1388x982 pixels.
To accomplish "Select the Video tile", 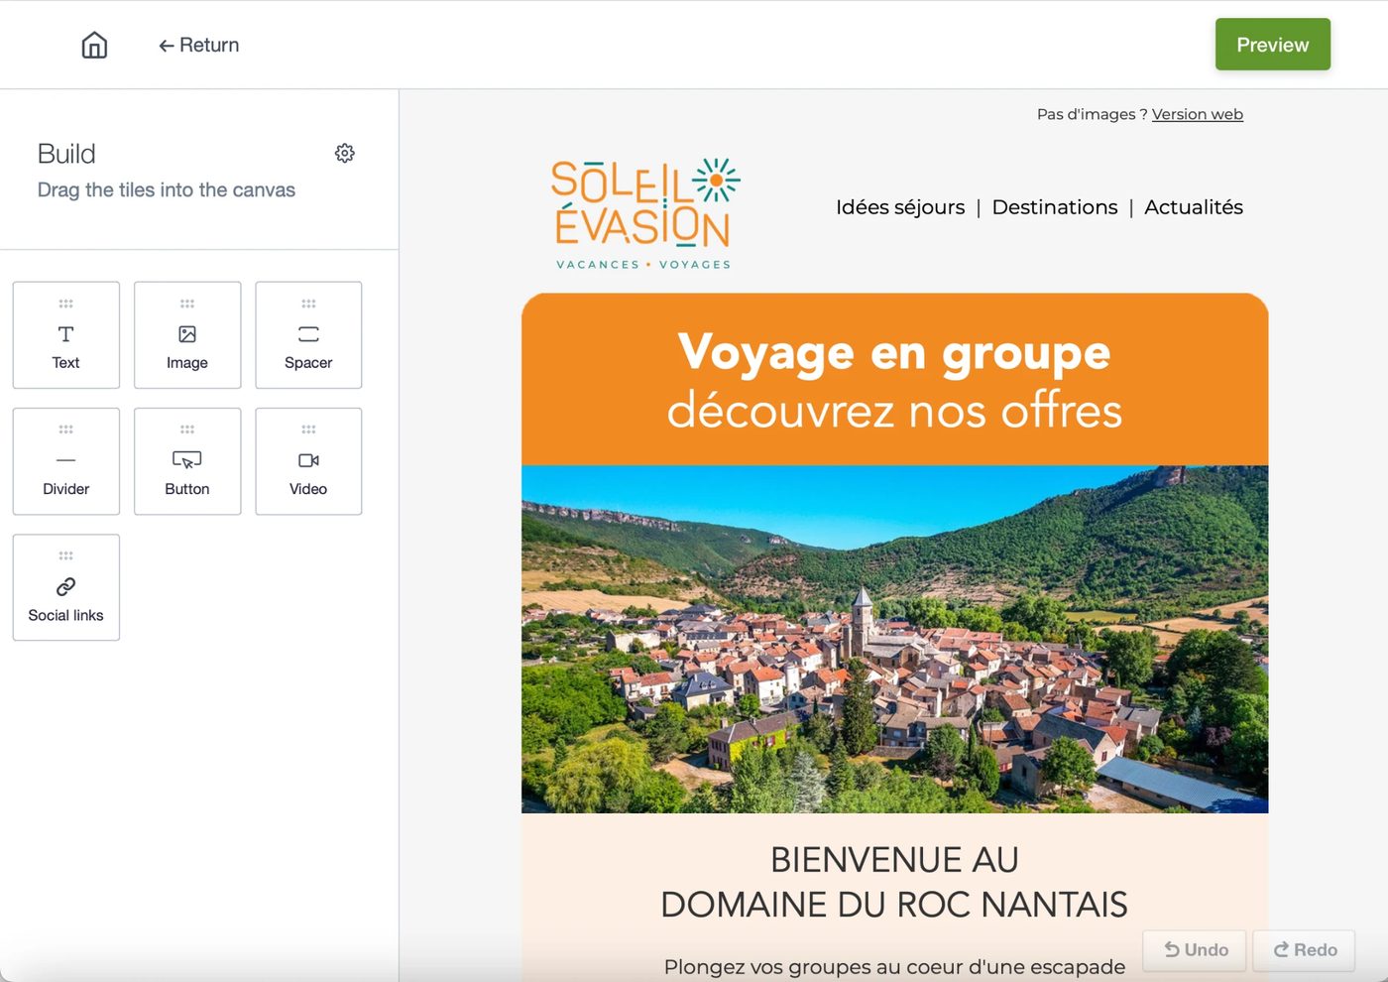I will click(x=308, y=461).
